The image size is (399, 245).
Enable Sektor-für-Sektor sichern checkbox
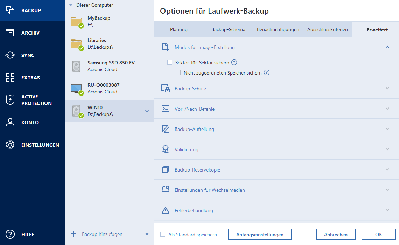click(170, 63)
